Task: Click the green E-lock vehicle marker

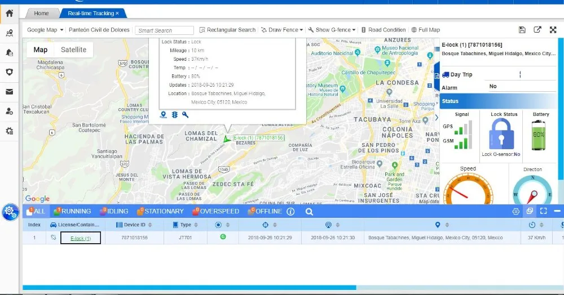Action: [x=227, y=139]
